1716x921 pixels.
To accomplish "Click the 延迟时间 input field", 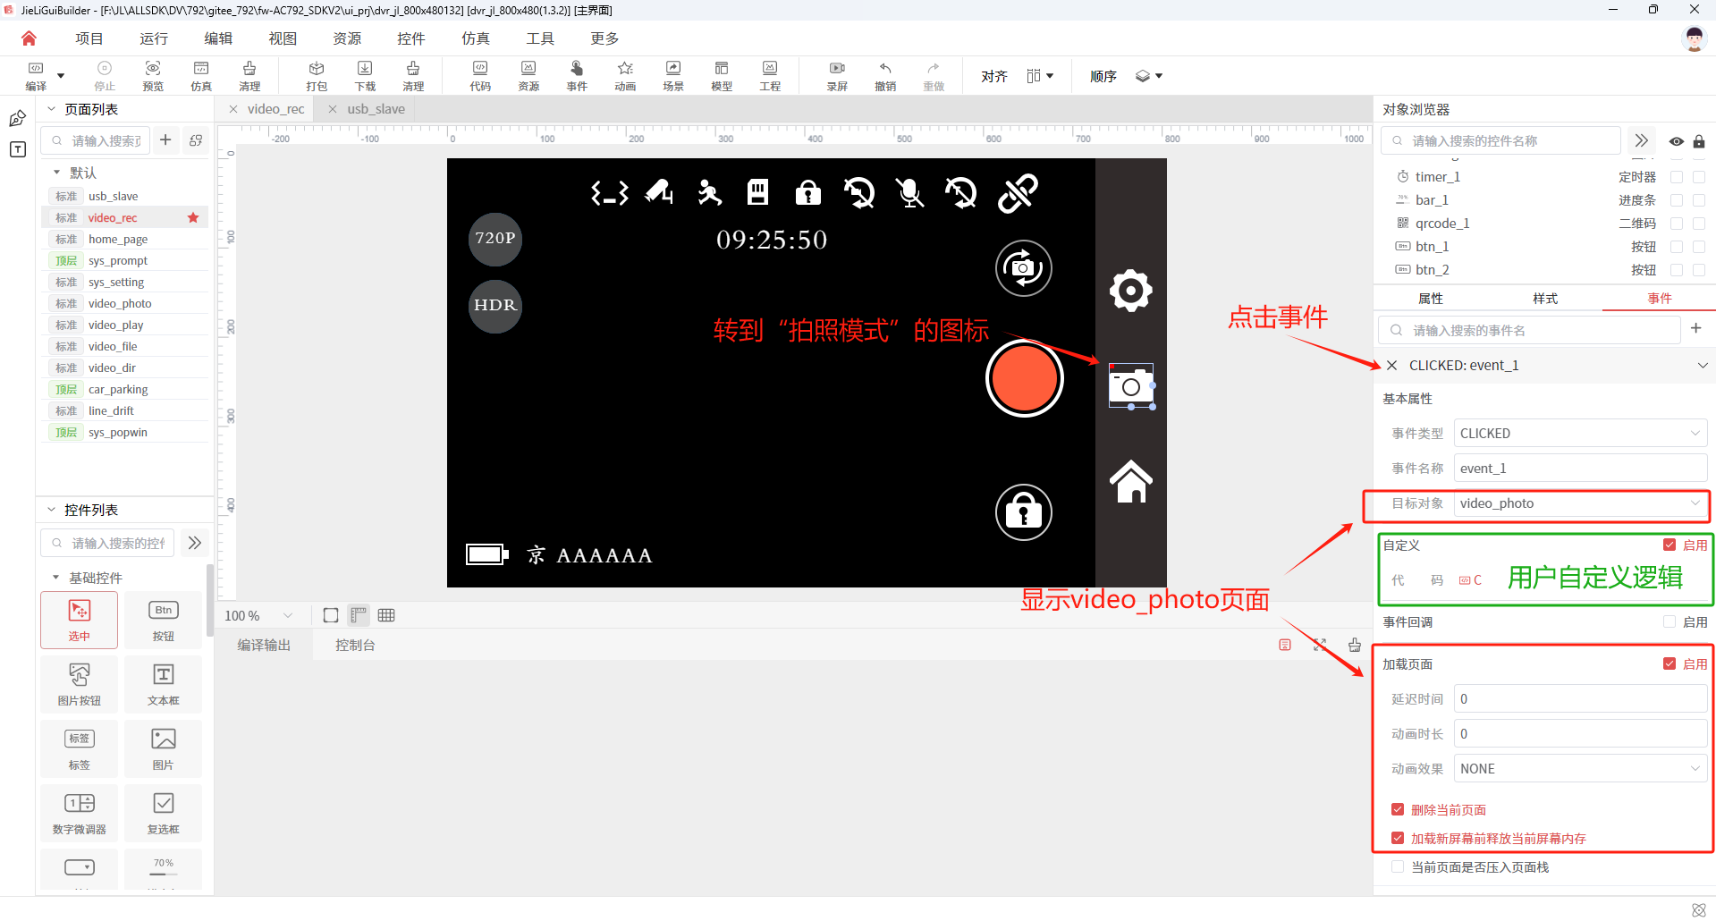I will [x=1580, y=699].
